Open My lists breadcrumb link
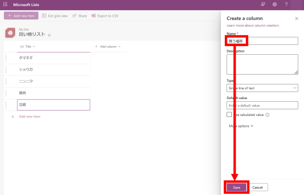 point(24,29)
